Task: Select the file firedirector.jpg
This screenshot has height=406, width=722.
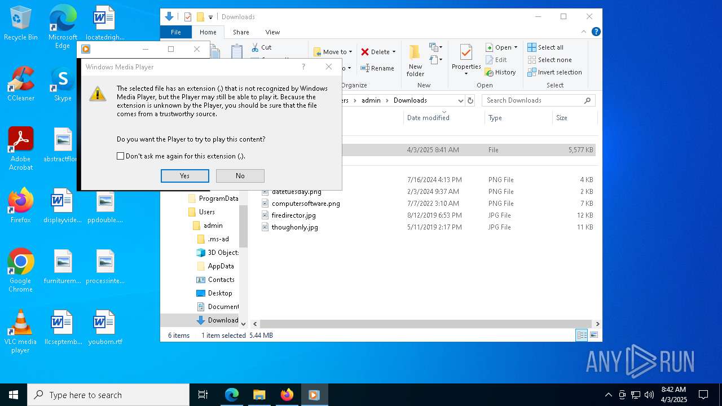Action: pyautogui.click(x=293, y=215)
